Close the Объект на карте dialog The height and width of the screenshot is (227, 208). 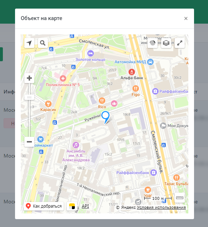pos(186,18)
